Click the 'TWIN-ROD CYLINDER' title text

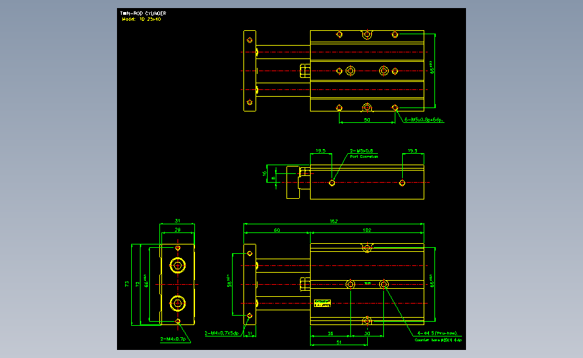(143, 13)
